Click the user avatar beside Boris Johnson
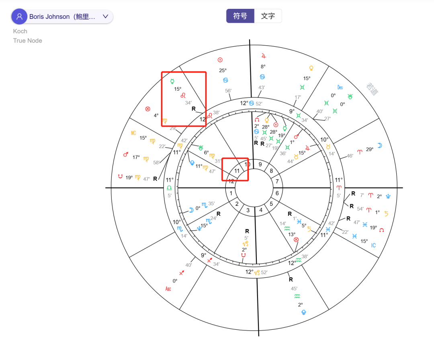Image resolution: width=434 pixels, height=343 pixels. point(19,16)
